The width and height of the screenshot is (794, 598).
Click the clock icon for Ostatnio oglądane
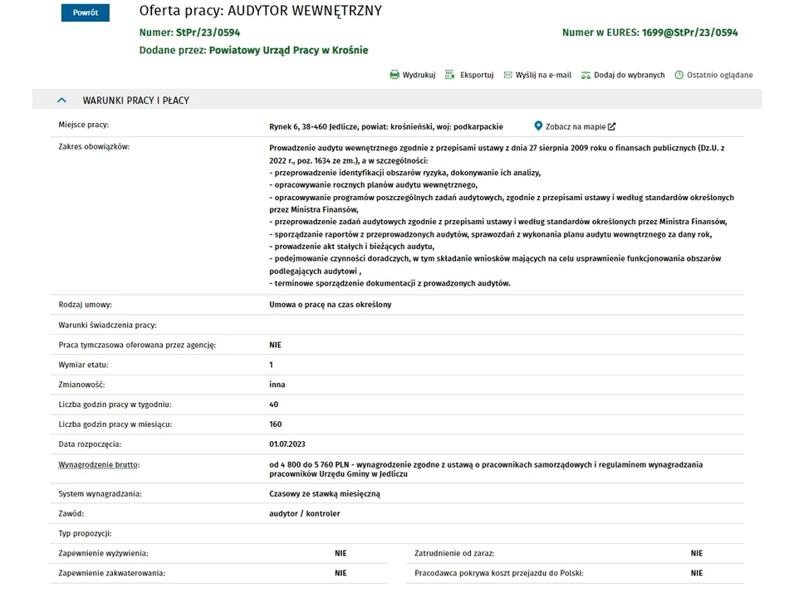coord(679,75)
